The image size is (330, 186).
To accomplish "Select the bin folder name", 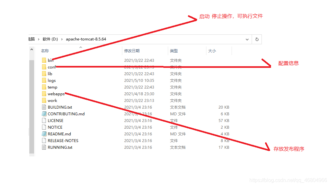I will pyautogui.click(x=51, y=61).
